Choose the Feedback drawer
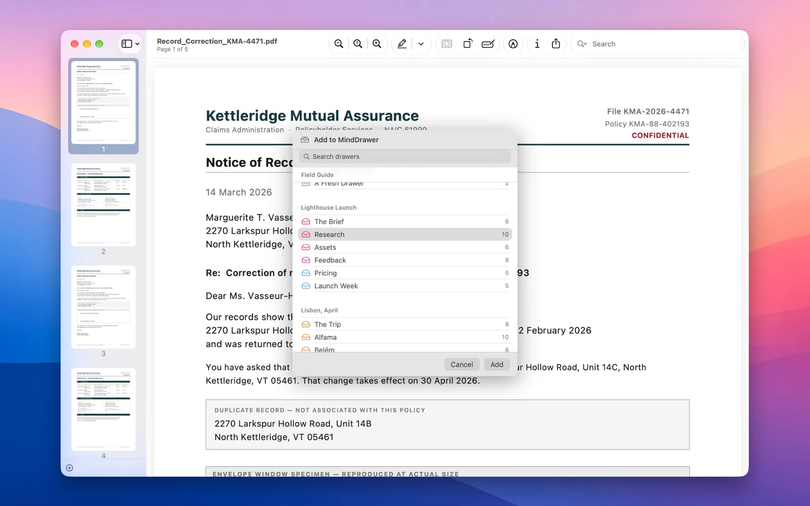This screenshot has height=506, width=810. click(x=405, y=260)
